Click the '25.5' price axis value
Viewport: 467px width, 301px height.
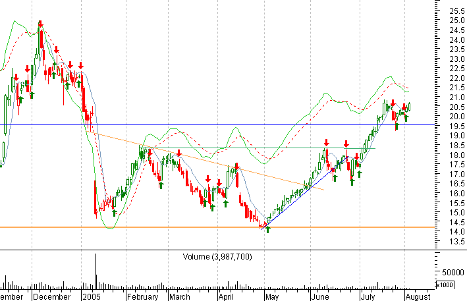pyautogui.click(x=456, y=11)
